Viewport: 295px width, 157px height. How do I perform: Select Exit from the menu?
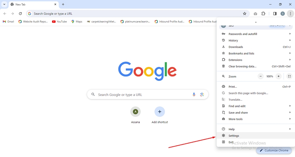[256, 142]
